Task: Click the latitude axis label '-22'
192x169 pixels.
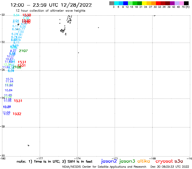Action: click(2, 42)
